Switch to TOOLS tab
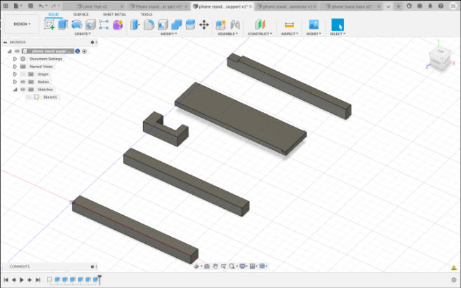The width and height of the screenshot is (461, 288). (x=147, y=15)
